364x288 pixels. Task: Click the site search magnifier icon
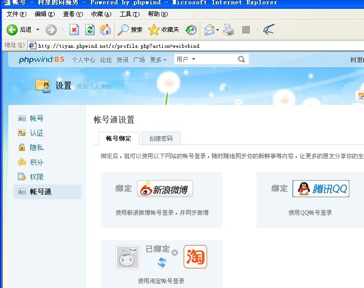[241, 60]
